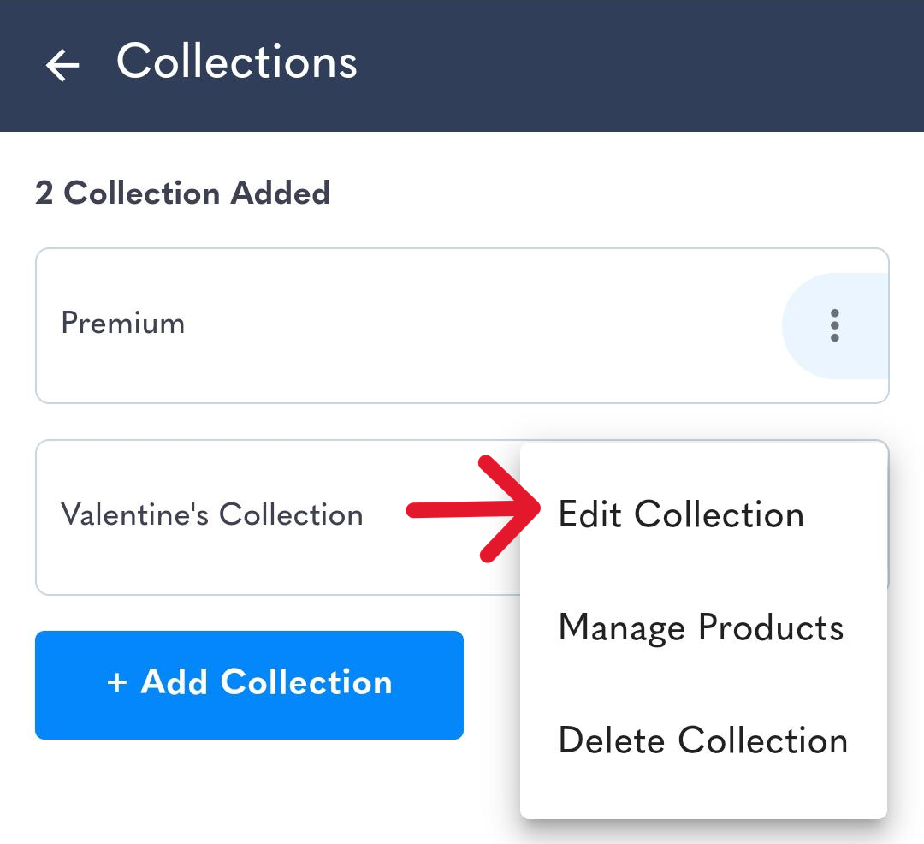The width and height of the screenshot is (924, 844).
Task: Expand the Premium kebab dropdown
Action: click(x=834, y=325)
